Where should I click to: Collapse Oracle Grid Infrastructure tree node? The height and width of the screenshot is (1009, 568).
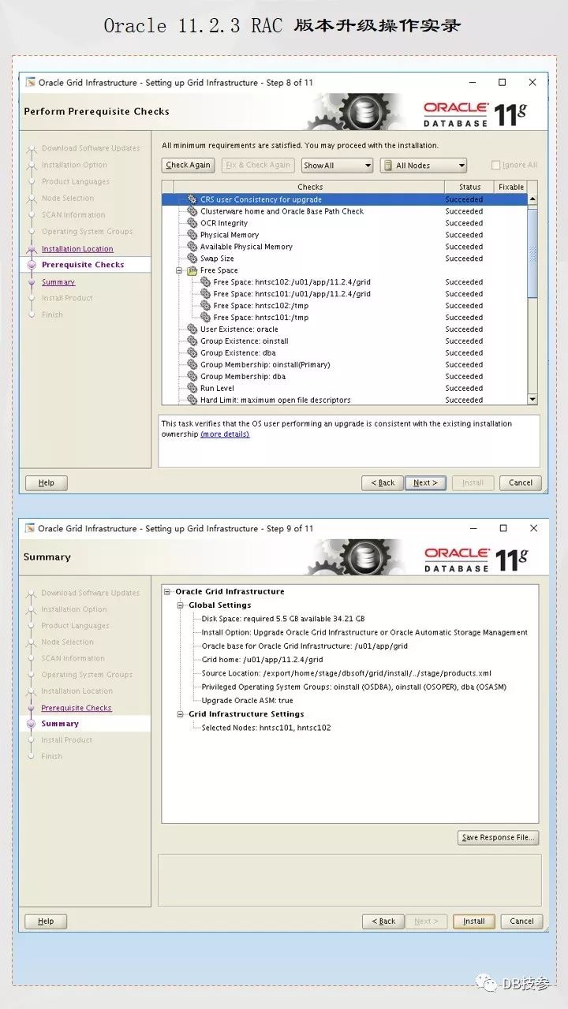(167, 591)
